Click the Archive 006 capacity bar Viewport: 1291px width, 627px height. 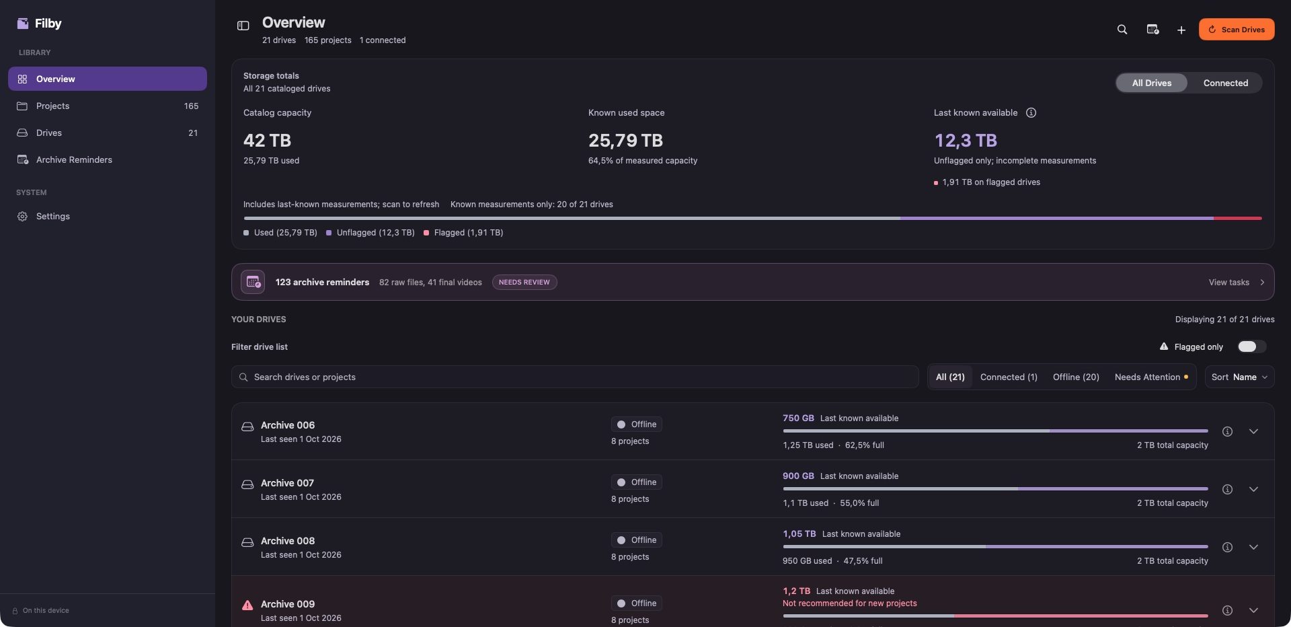point(995,431)
